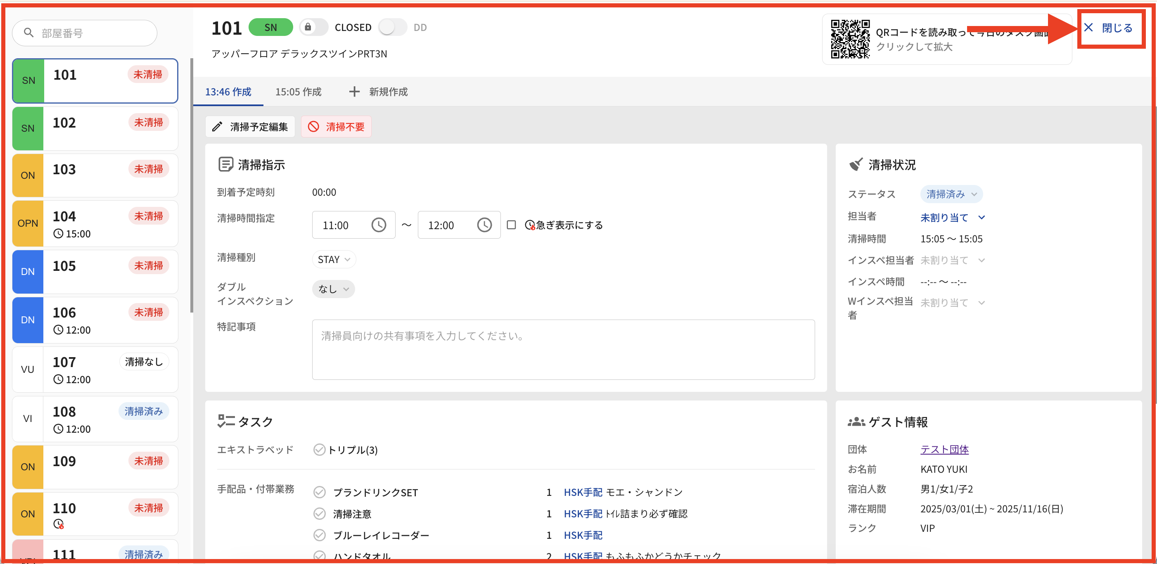Screen dimensions: 1157x564
Task: Open the 清掃済み status dropdown
Action: (951, 194)
